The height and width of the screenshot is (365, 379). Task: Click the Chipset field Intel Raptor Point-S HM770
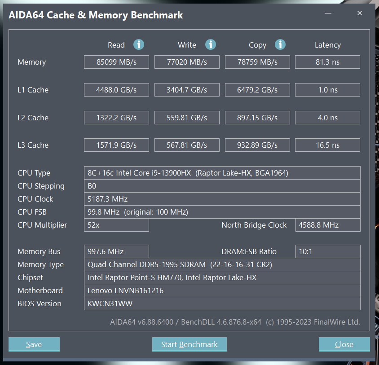coord(222,277)
